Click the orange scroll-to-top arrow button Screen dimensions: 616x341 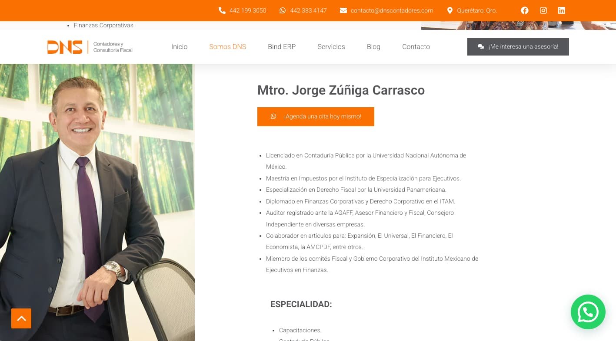[x=21, y=318]
